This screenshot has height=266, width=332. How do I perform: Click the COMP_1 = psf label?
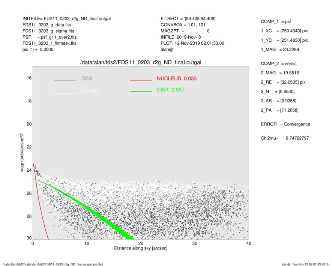(x=276, y=22)
